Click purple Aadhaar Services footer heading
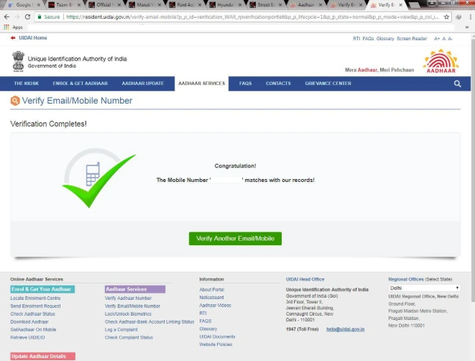This screenshot has width=475, height=361. [135, 289]
